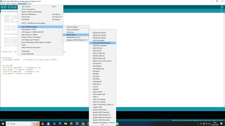Screen dimensions: 225x126
Task: Open the Programa menu
Action: (14, 4)
